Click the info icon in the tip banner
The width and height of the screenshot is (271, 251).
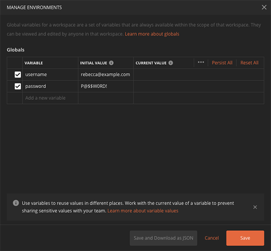(x=16, y=203)
